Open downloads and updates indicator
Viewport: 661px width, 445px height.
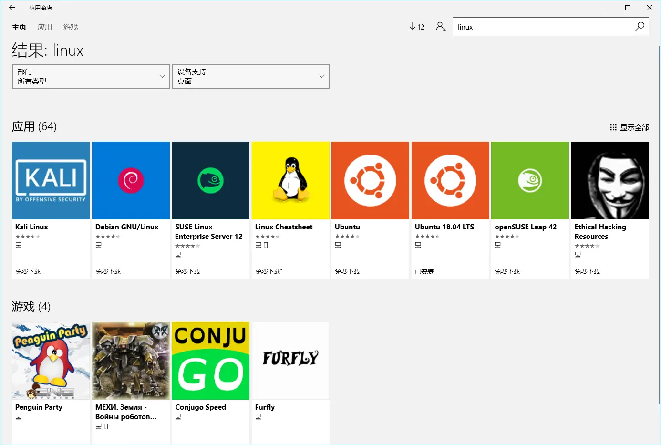click(417, 27)
